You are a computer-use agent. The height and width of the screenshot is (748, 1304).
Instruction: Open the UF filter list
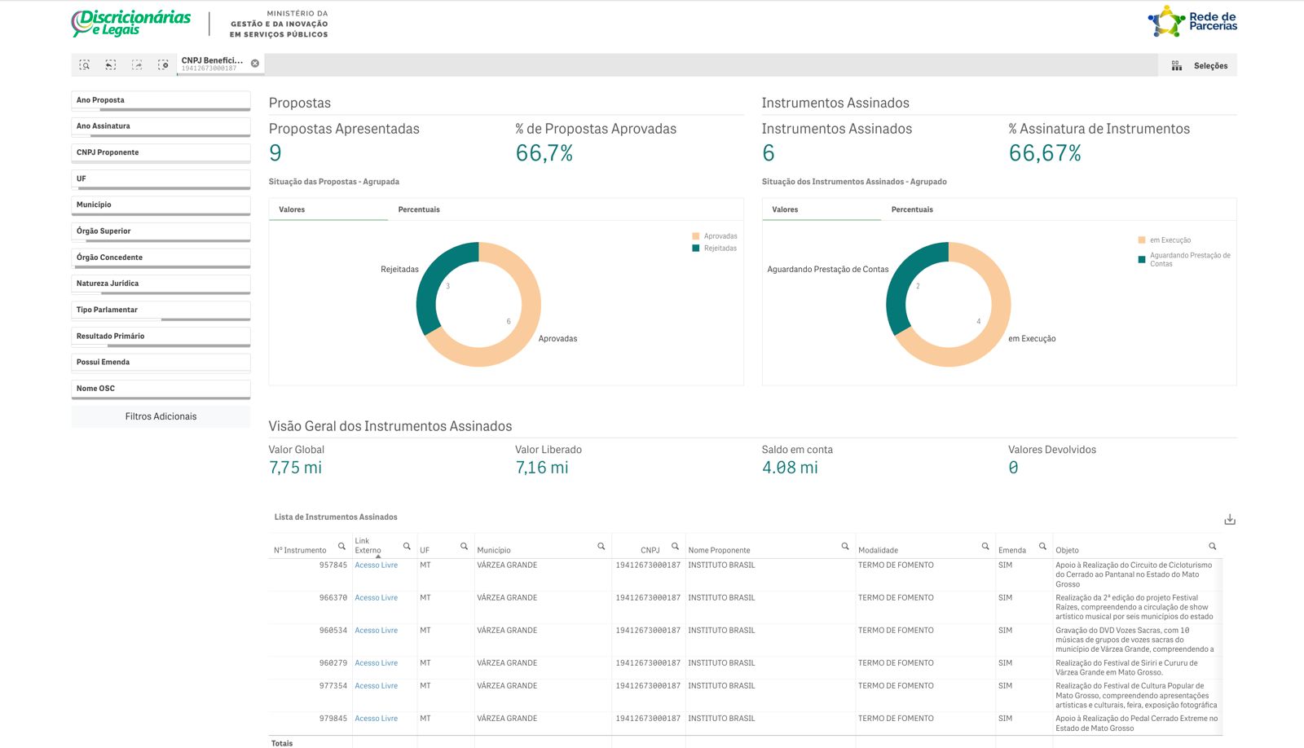161,178
